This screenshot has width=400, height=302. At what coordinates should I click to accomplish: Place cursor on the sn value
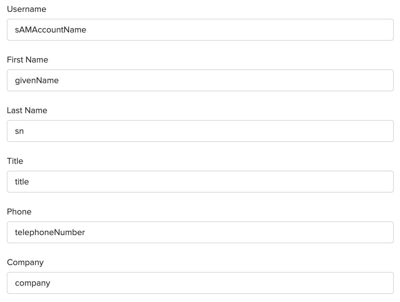tap(19, 131)
